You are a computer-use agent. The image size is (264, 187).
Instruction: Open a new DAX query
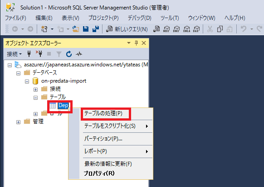click(x=196, y=29)
